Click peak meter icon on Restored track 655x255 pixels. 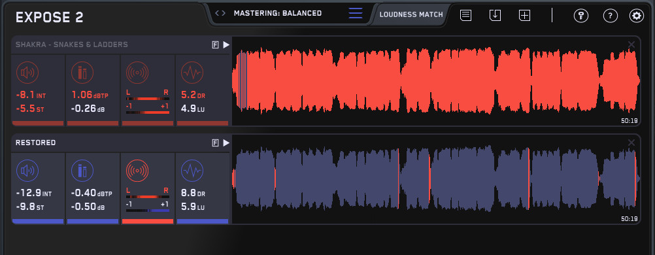82,171
